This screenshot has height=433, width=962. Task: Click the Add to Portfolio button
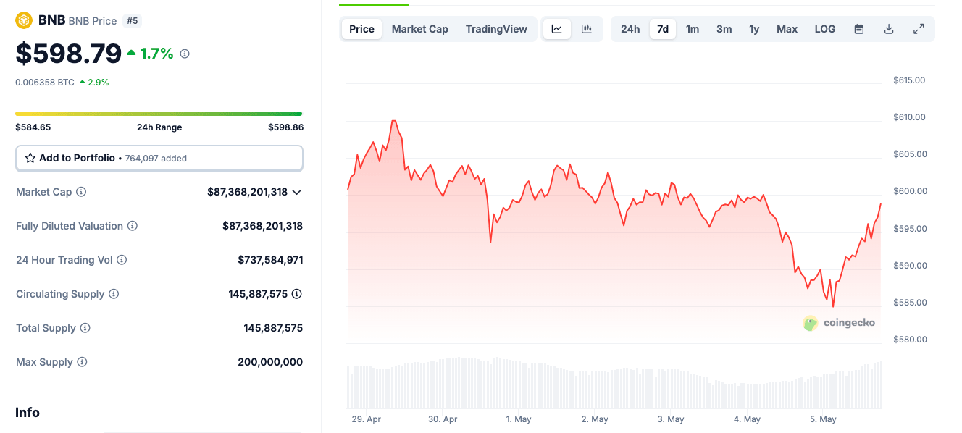pyautogui.click(x=159, y=158)
